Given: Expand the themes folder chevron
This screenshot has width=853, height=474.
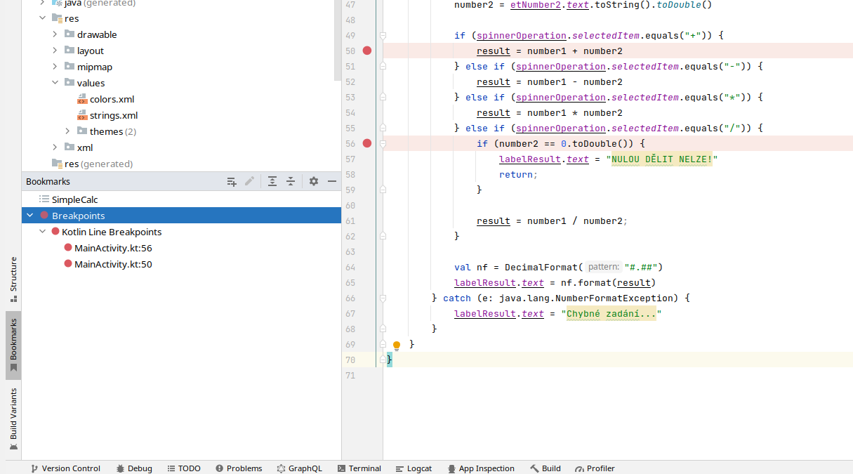Looking at the screenshot, I should click(67, 131).
